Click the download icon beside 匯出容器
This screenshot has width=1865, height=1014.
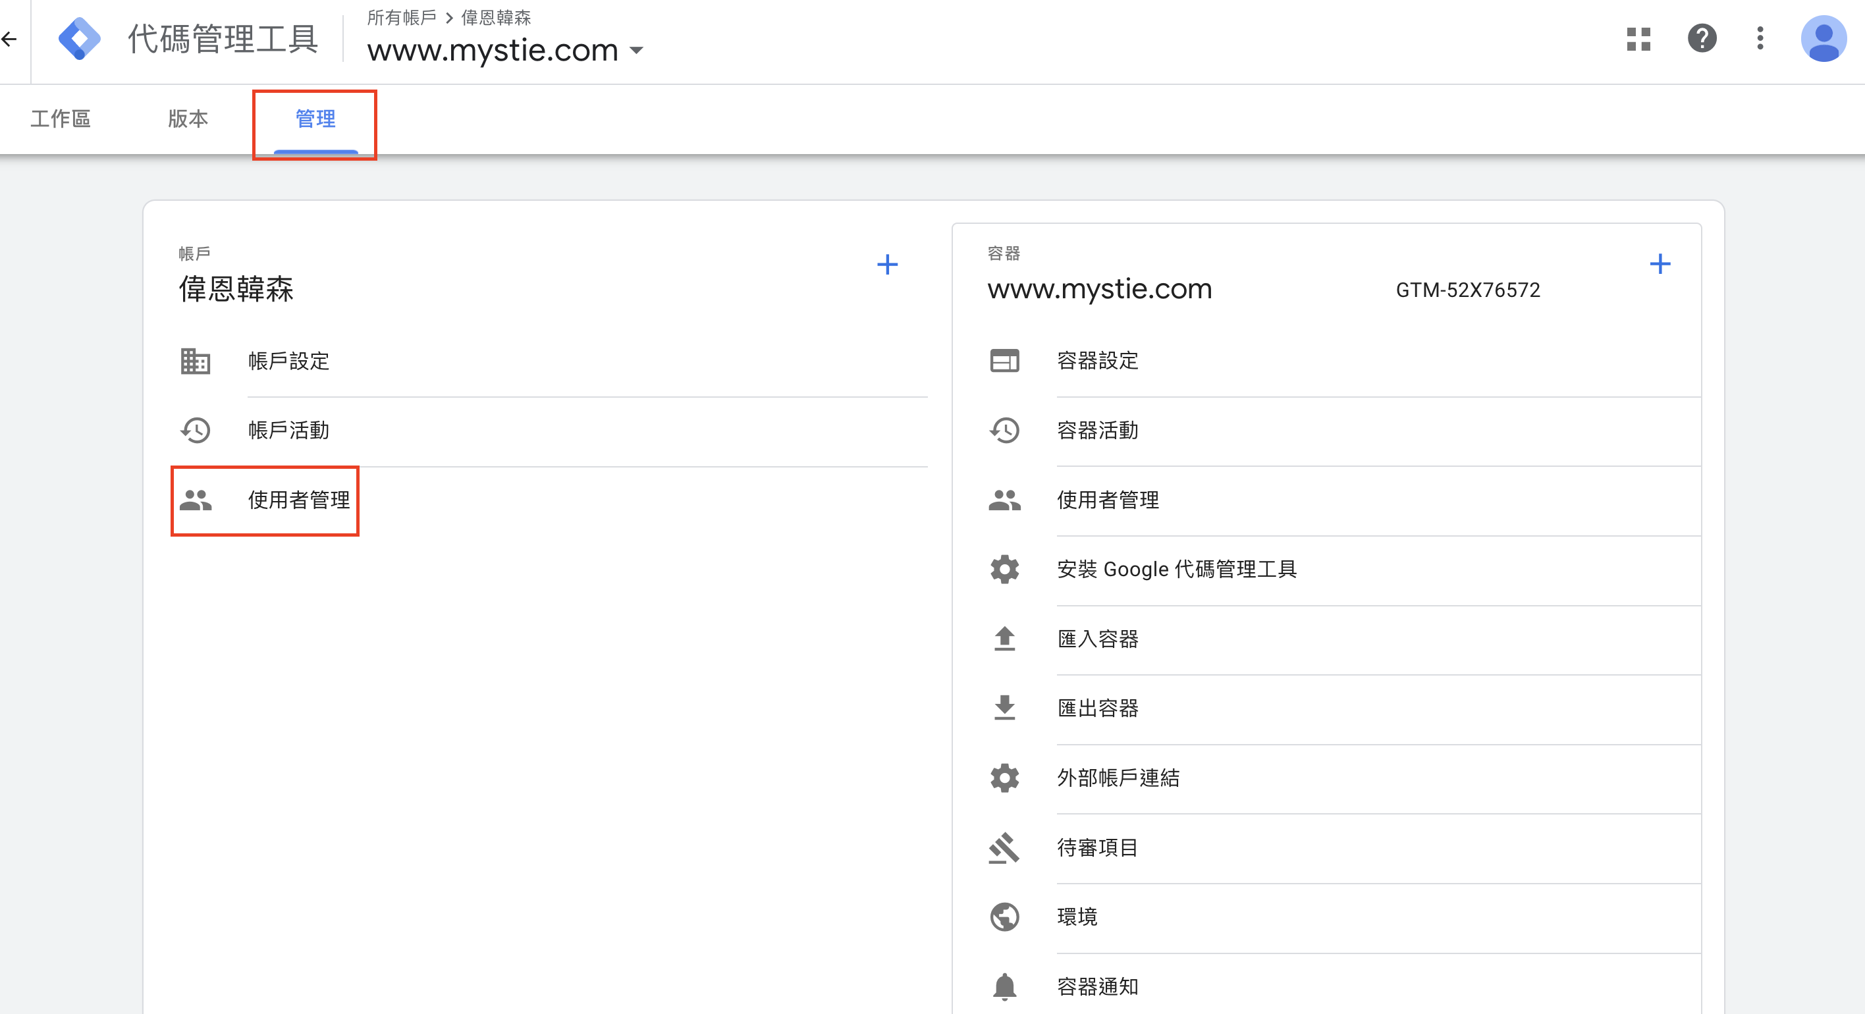pos(1004,707)
